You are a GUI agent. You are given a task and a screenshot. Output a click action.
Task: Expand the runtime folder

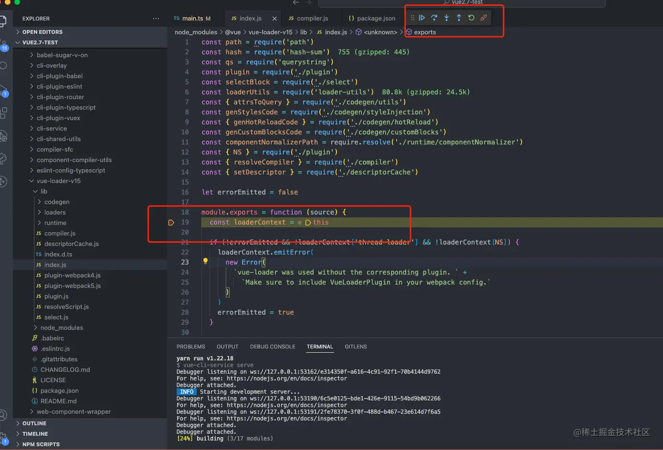pos(90,223)
